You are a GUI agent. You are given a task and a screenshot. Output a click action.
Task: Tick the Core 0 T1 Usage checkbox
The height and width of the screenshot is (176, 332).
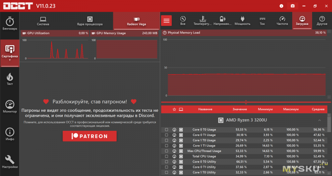click(167, 135)
